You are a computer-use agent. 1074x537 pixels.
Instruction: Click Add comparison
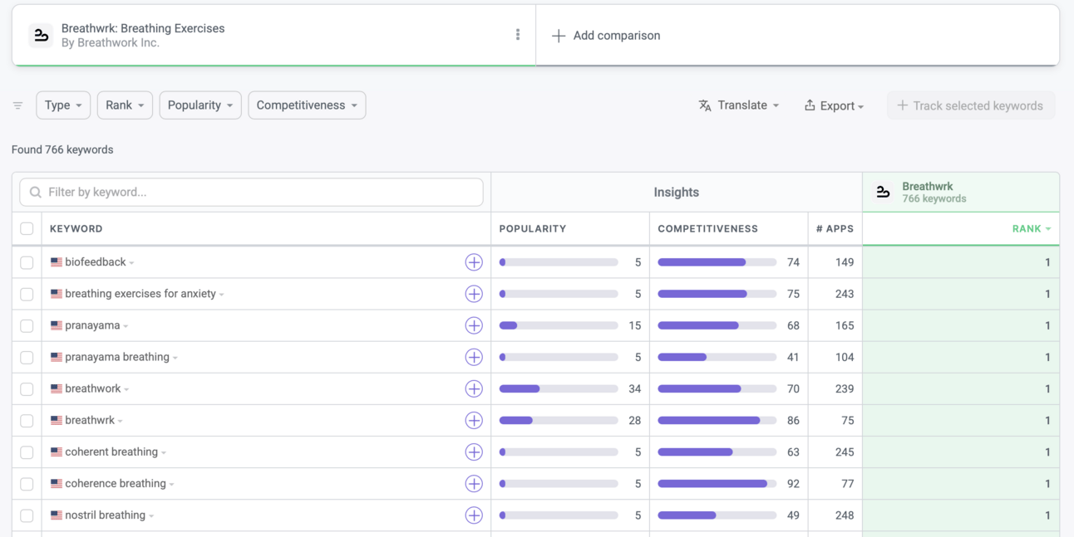pyautogui.click(x=607, y=36)
